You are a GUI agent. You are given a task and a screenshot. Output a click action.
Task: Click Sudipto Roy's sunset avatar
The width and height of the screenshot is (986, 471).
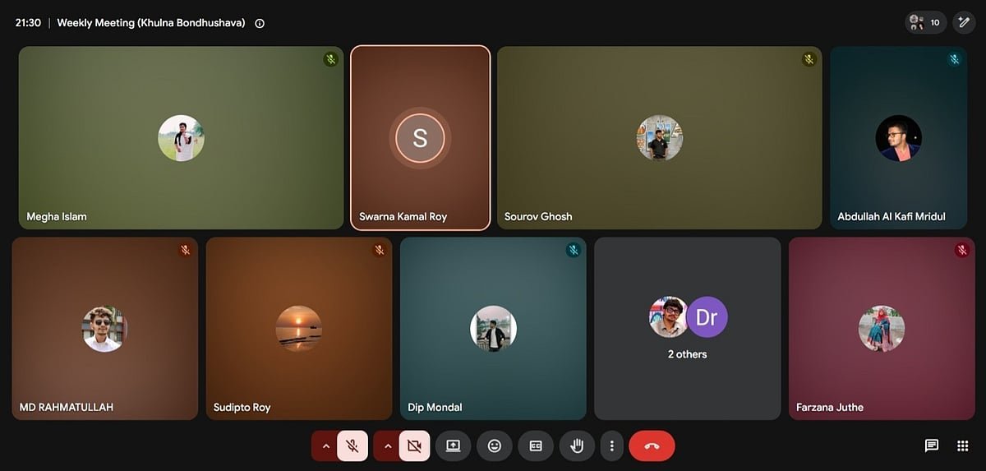point(298,329)
